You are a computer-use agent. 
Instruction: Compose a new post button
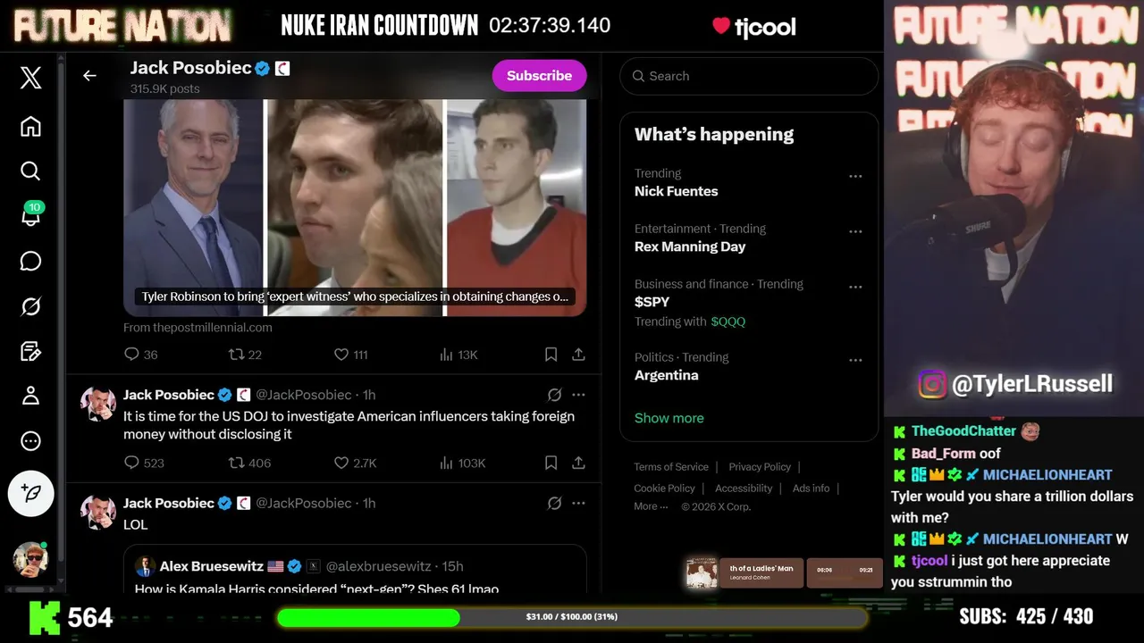coord(30,493)
